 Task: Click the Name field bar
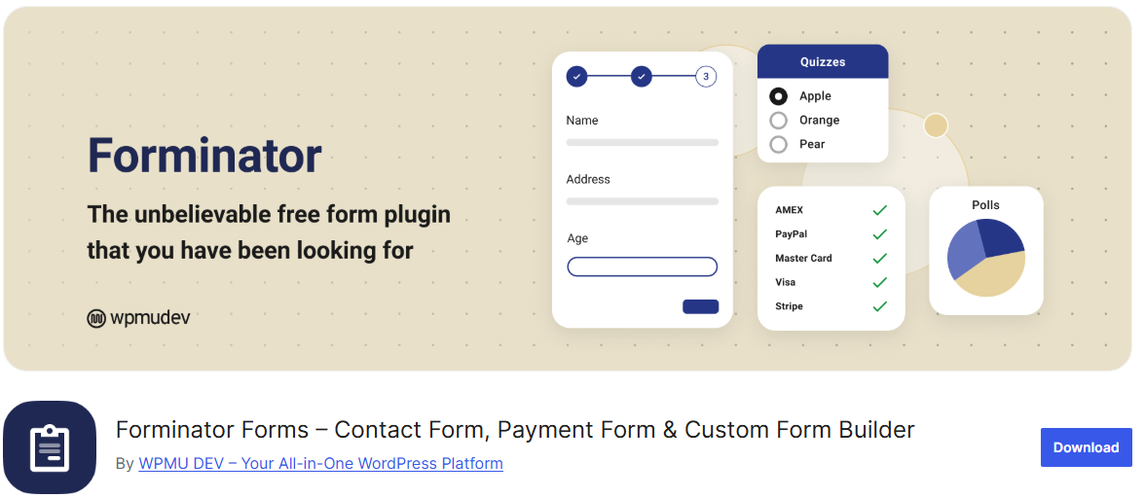(x=642, y=142)
